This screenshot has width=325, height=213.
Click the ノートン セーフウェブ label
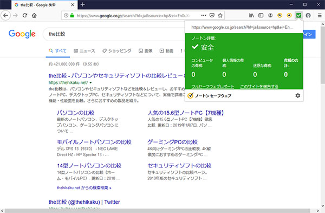(213, 95)
